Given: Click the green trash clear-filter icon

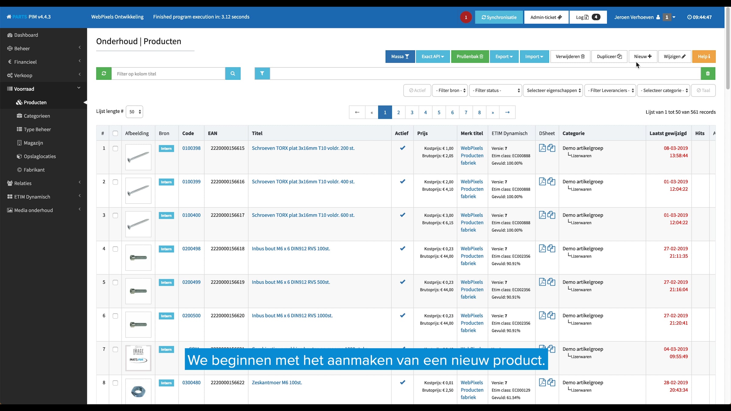Looking at the screenshot, I should (708, 73).
